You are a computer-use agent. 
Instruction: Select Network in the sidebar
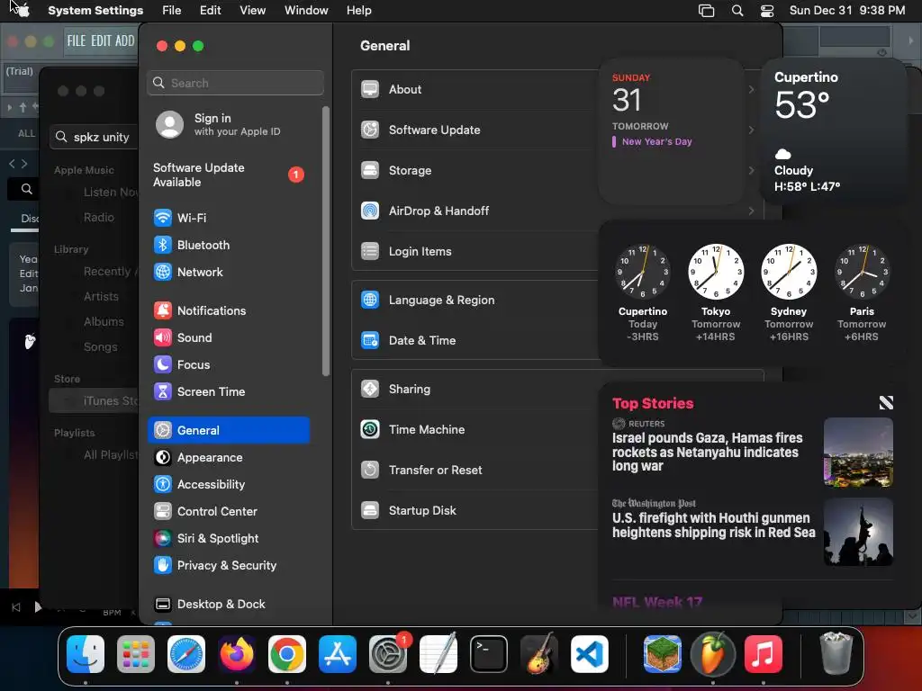[x=229, y=272]
